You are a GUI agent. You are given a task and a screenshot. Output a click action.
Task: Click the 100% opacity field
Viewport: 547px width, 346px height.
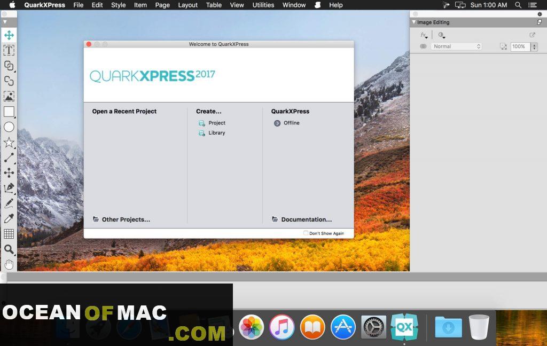(x=520, y=46)
